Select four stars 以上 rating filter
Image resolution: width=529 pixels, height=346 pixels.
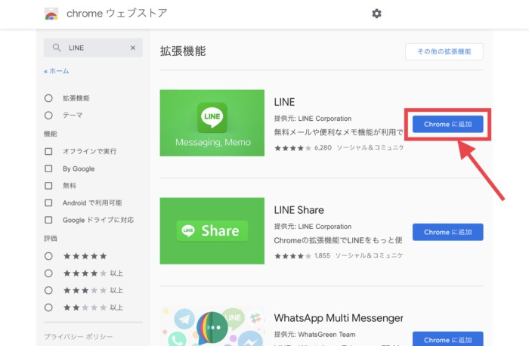pyautogui.click(x=48, y=273)
